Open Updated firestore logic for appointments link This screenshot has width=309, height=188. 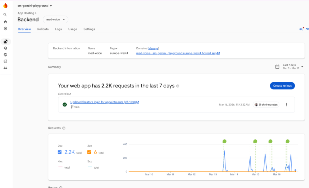(x=103, y=102)
